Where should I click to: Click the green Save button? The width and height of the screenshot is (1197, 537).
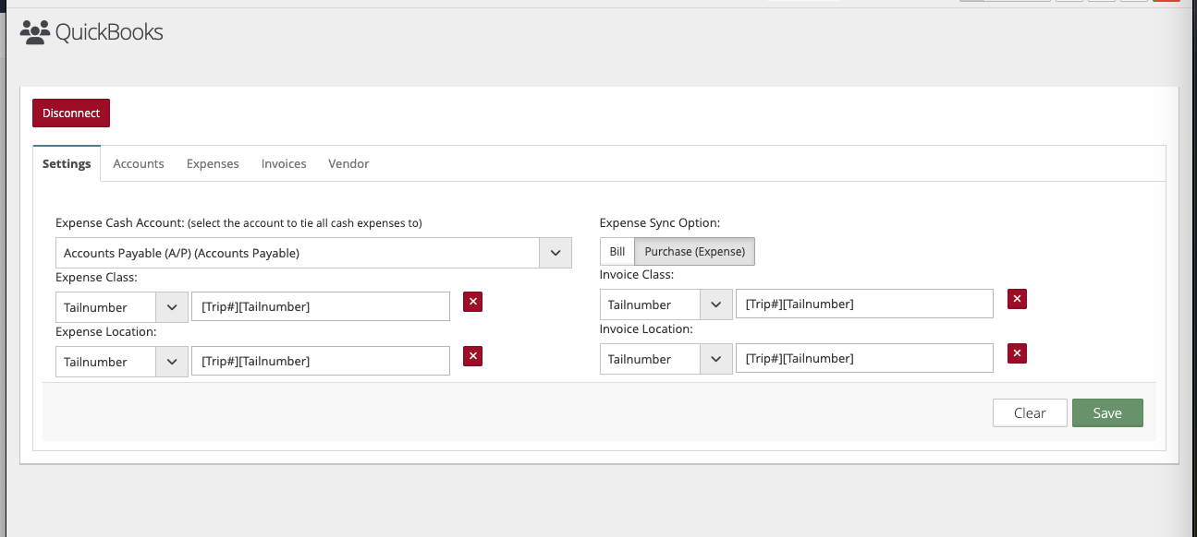[1107, 413]
